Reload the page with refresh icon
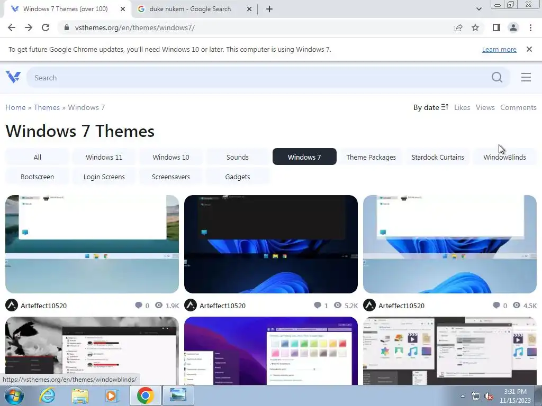 [x=46, y=27]
